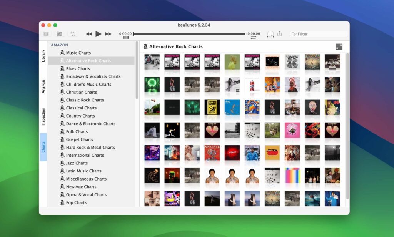Screen dimensions: 394x237
Task: Click the Amazon icon next to Music Charts
Action: click(62, 53)
